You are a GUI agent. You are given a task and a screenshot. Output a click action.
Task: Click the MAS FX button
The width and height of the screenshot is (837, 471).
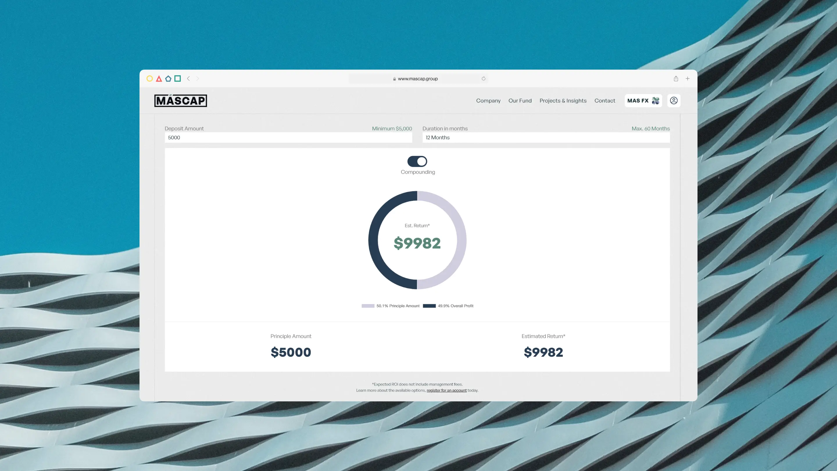643,101
